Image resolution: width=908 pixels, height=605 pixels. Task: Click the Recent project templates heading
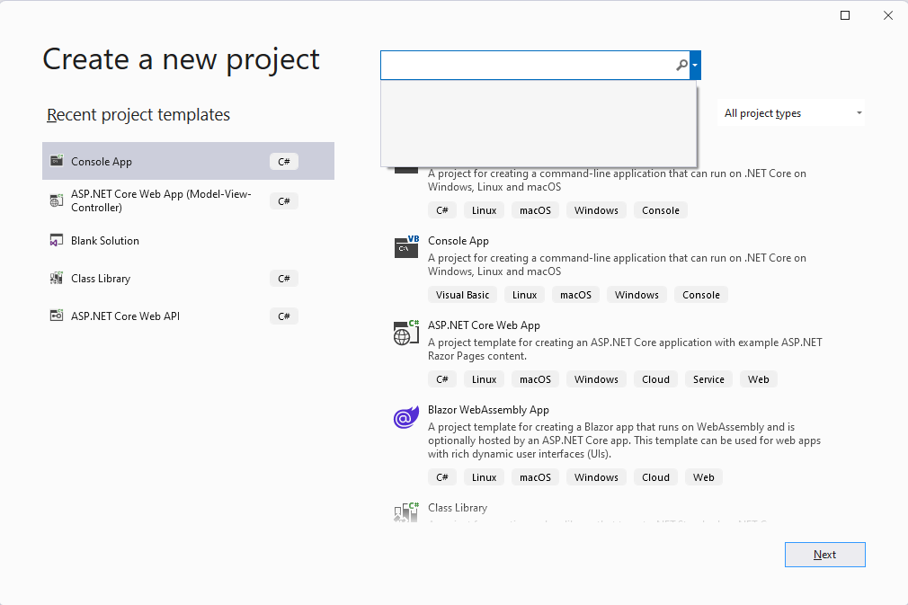click(138, 115)
